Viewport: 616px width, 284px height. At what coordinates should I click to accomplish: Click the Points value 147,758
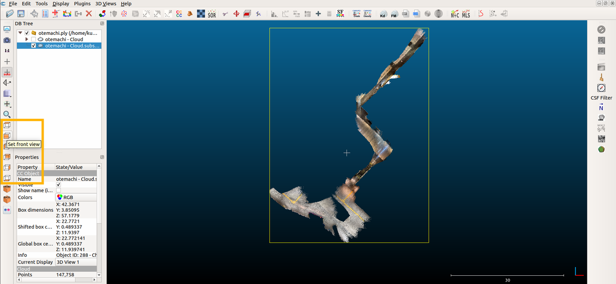coord(65,275)
